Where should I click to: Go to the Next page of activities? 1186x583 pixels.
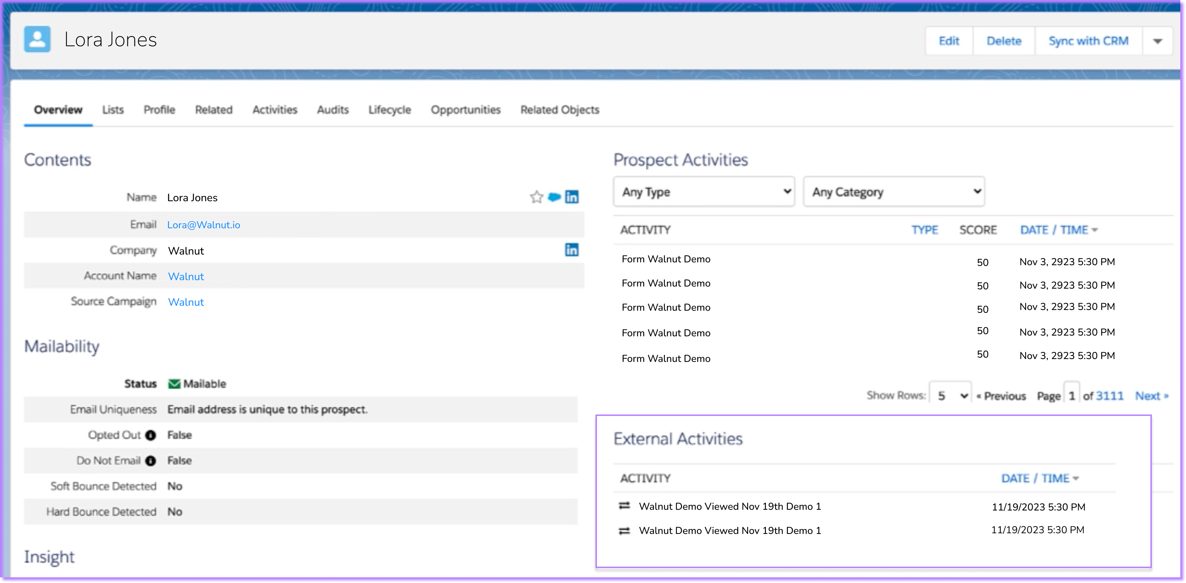point(1152,396)
